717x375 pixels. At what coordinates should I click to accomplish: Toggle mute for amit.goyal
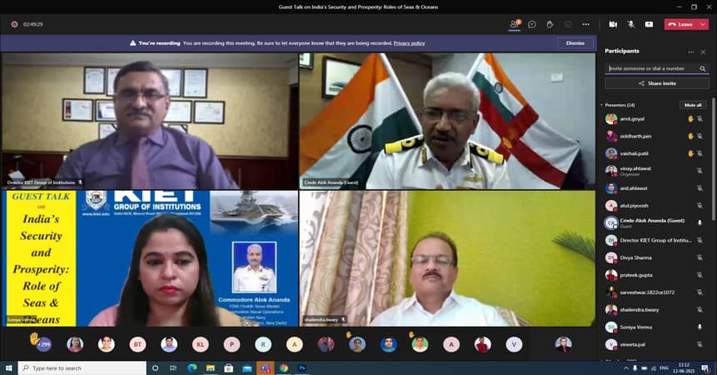(700, 119)
